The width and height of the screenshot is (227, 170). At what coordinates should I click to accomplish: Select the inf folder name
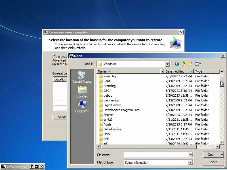pos(105,143)
